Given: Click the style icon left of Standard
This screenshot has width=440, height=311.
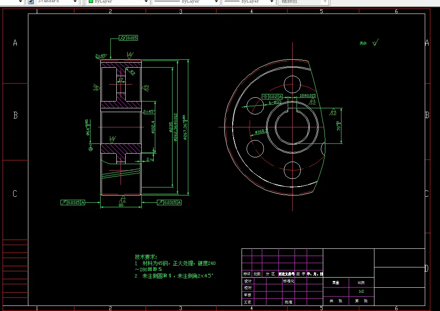Looking at the screenshot, I should (31, 1).
